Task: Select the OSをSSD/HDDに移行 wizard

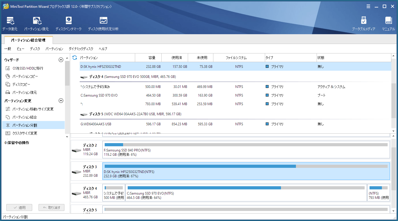Action: 33,68
